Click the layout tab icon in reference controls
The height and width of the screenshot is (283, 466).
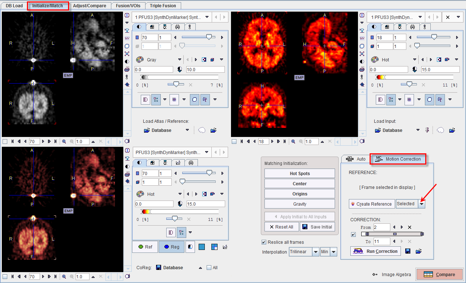(152, 27)
